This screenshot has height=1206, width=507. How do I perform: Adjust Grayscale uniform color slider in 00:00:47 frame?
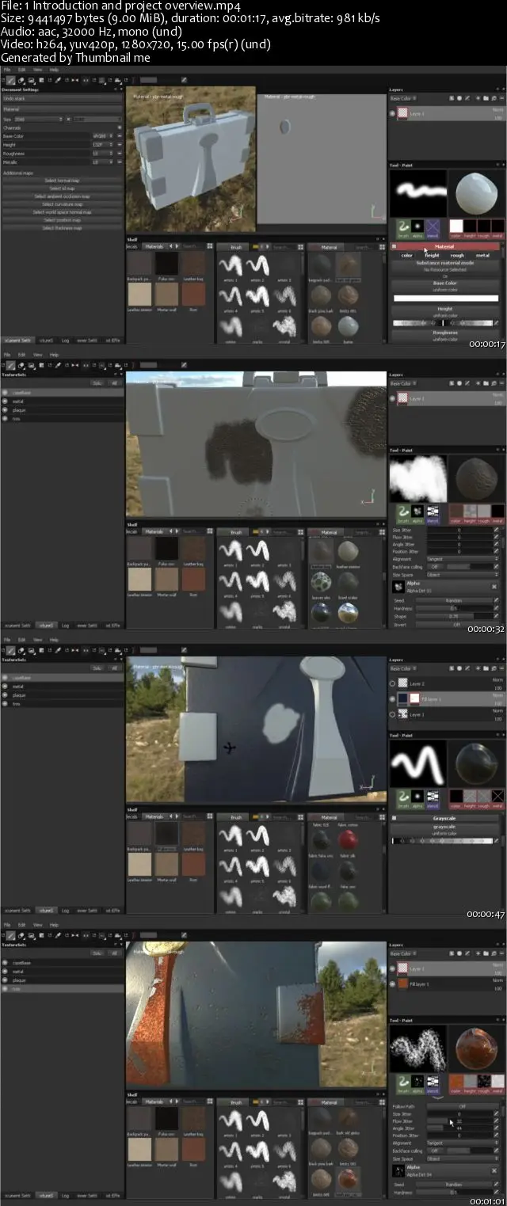(x=444, y=840)
